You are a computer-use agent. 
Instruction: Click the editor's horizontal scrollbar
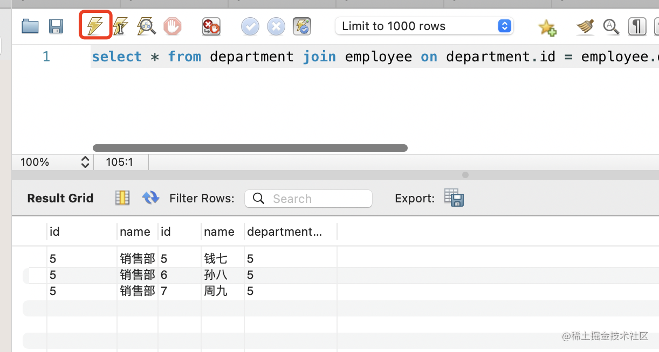tap(250, 148)
